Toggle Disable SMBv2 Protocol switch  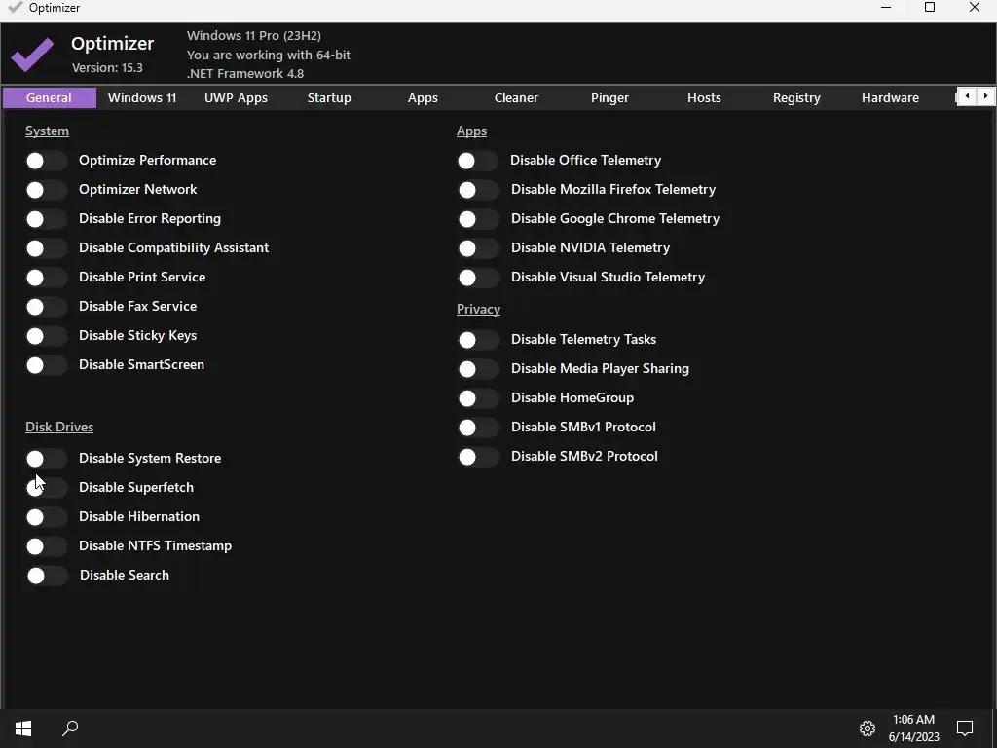[478, 457]
